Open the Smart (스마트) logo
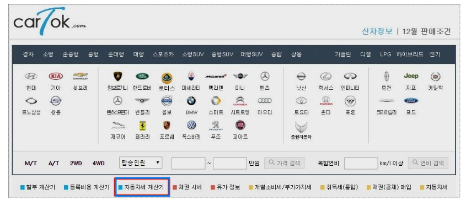This screenshot has width=466, height=206. click(x=216, y=101)
